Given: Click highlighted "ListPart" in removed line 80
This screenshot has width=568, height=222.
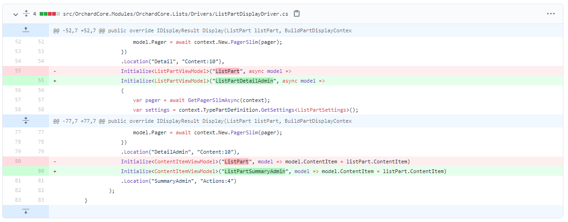Looking at the screenshot, I should [237, 162].
